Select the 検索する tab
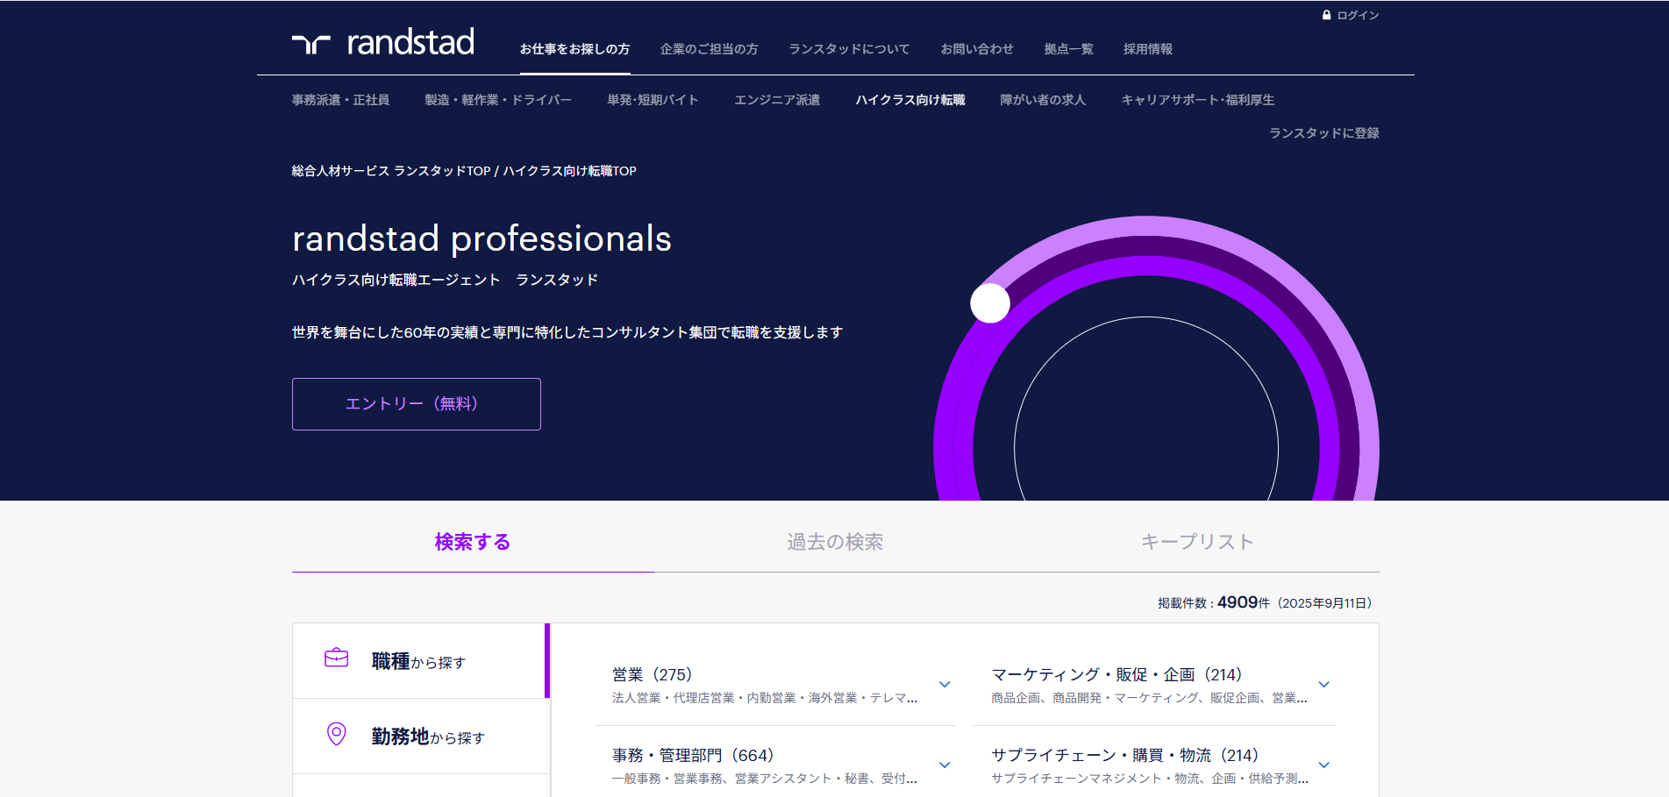The width and height of the screenshot is (1669, 797). coord(473,542)
